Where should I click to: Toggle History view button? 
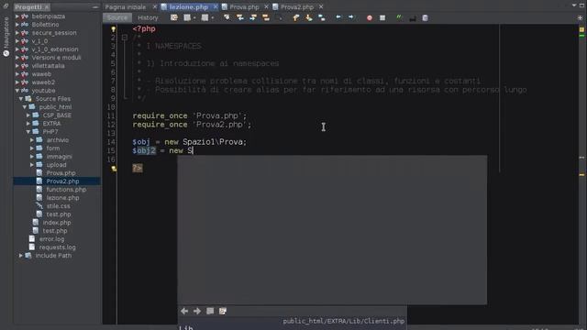(148, 17)
